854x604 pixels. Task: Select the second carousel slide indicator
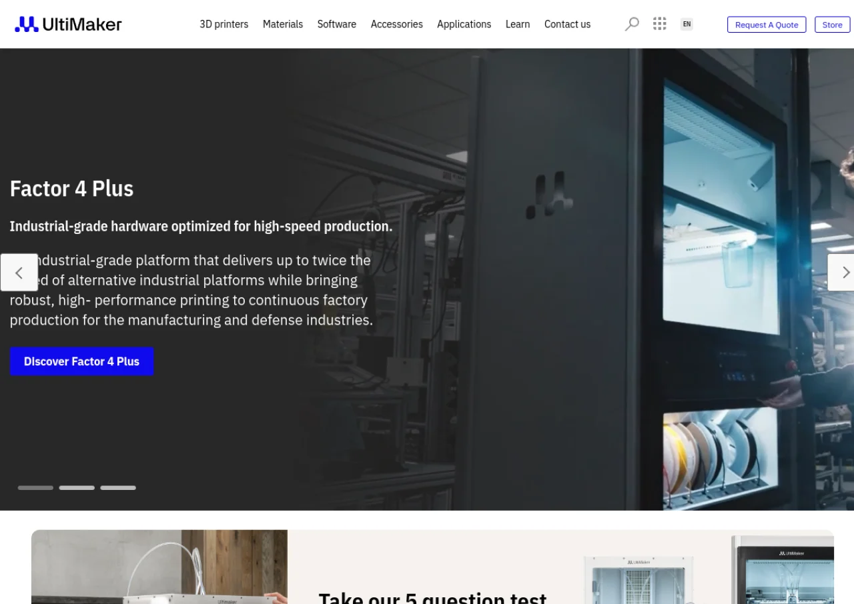click(x=77, y=488)
